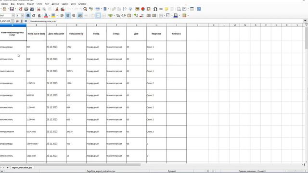Viewport: 308px width, 173px height.
Task: Run the Spelling check
Action: tap(91, 9)
